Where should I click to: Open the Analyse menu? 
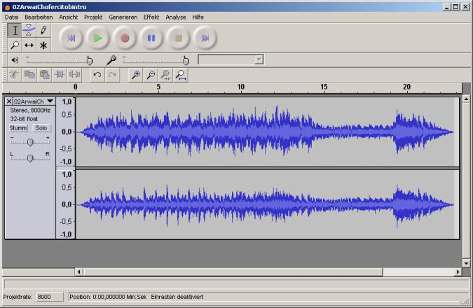(x=176, y=17)
